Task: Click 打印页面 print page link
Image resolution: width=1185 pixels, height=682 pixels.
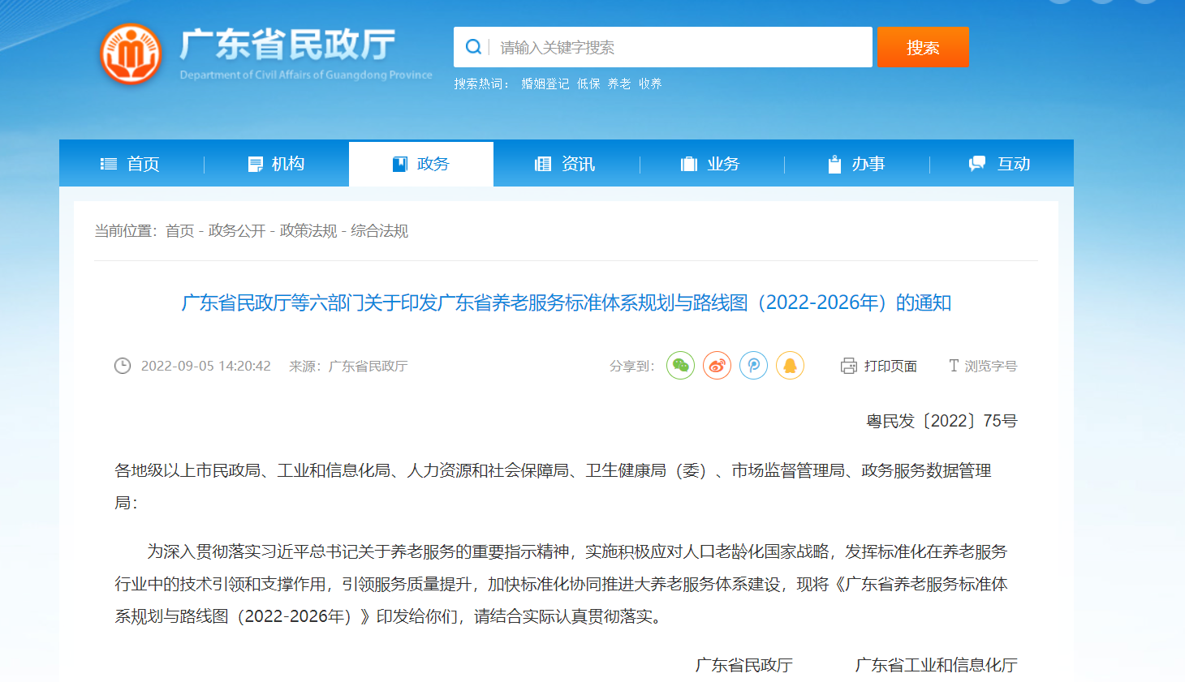Action: click(x=890, y=366)
